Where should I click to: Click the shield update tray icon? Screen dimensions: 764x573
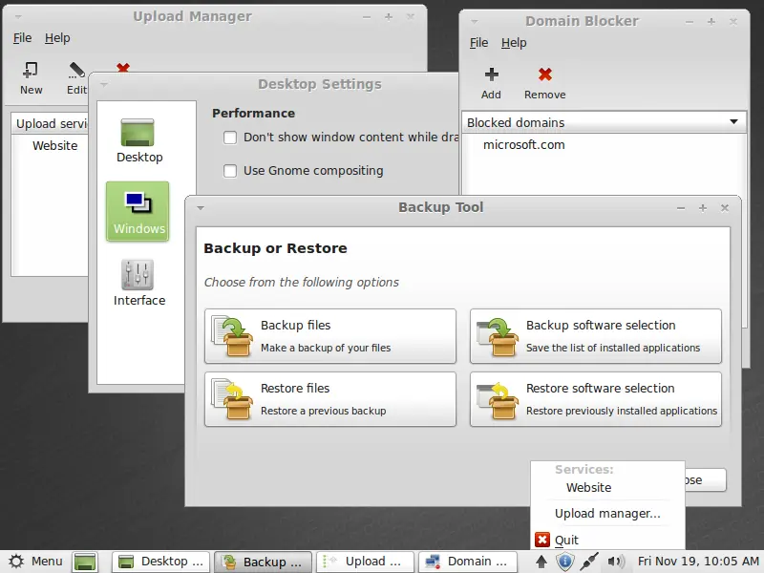[x=564, y=562]
